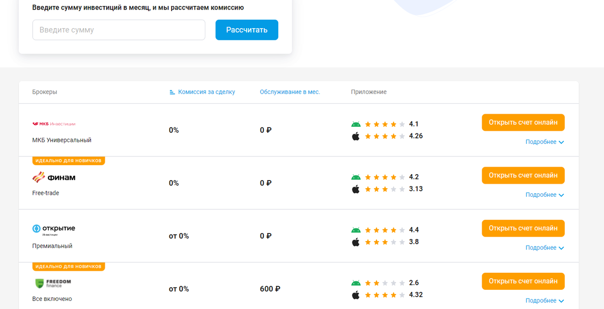Click the Премиальный tariff name
The height and width of the screenshot is (309, 604).
click(x=52, y=246)
